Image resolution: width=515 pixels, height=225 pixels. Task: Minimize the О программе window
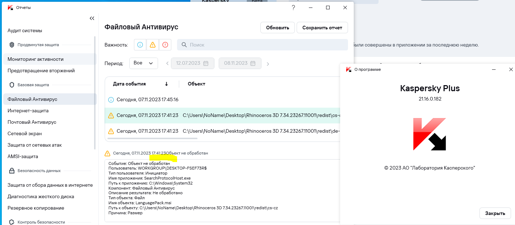(494, 69)
